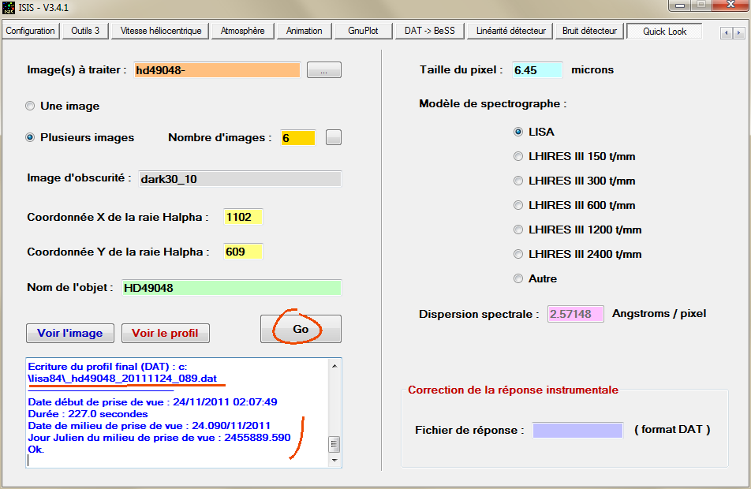Select the Une image radio option
Screen dimensions: 751x489
[31, 106]
